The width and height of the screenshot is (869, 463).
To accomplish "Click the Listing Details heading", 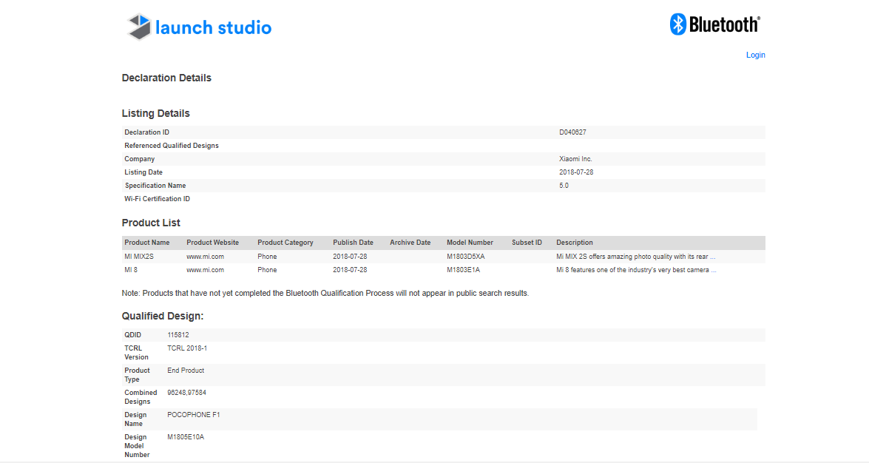I will [156, 114].
